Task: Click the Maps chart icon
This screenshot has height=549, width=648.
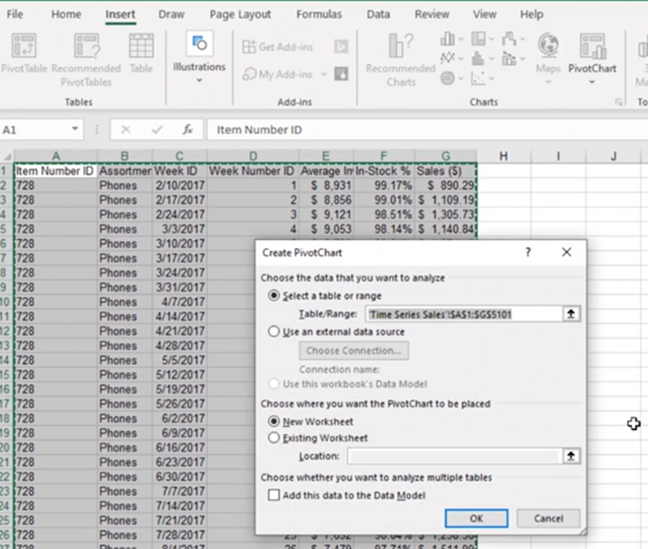Action: (x=548, y=53)
